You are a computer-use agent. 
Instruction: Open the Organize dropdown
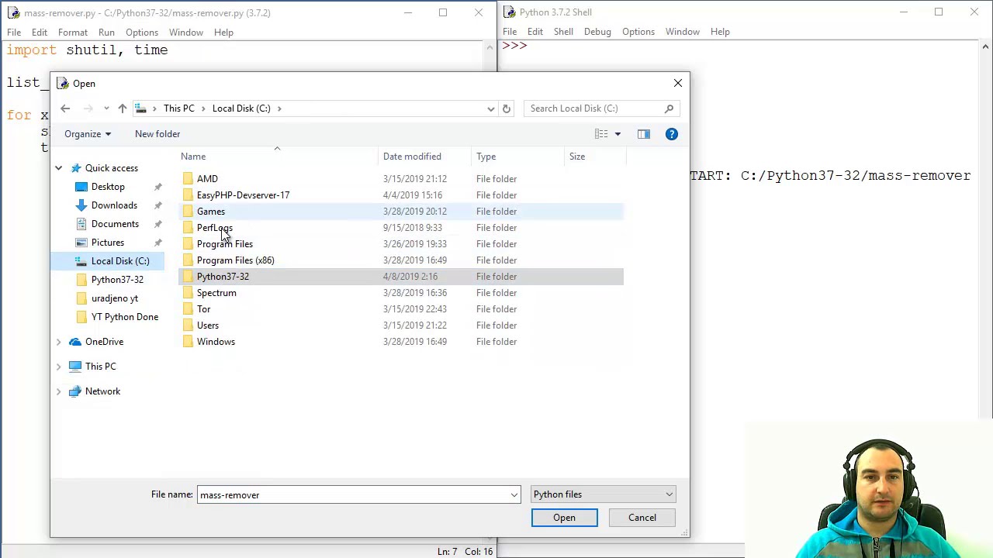coord(87,134)
